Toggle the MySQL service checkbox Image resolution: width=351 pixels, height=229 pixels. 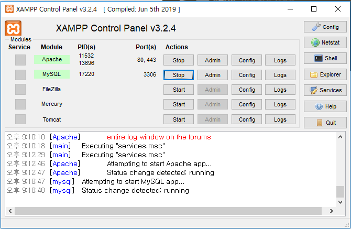[x=20, y=75]
